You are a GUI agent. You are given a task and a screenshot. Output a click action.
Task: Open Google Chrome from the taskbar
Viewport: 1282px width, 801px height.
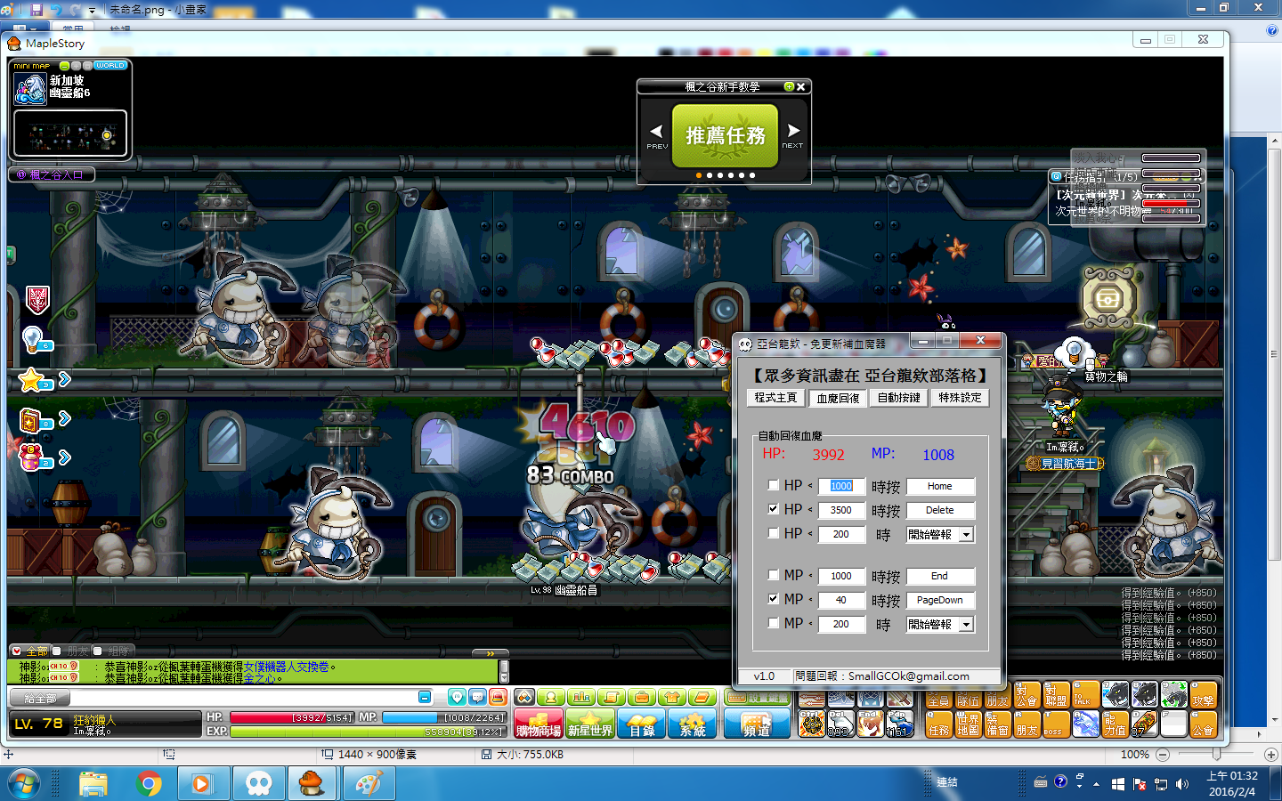(x=149, y=783)
